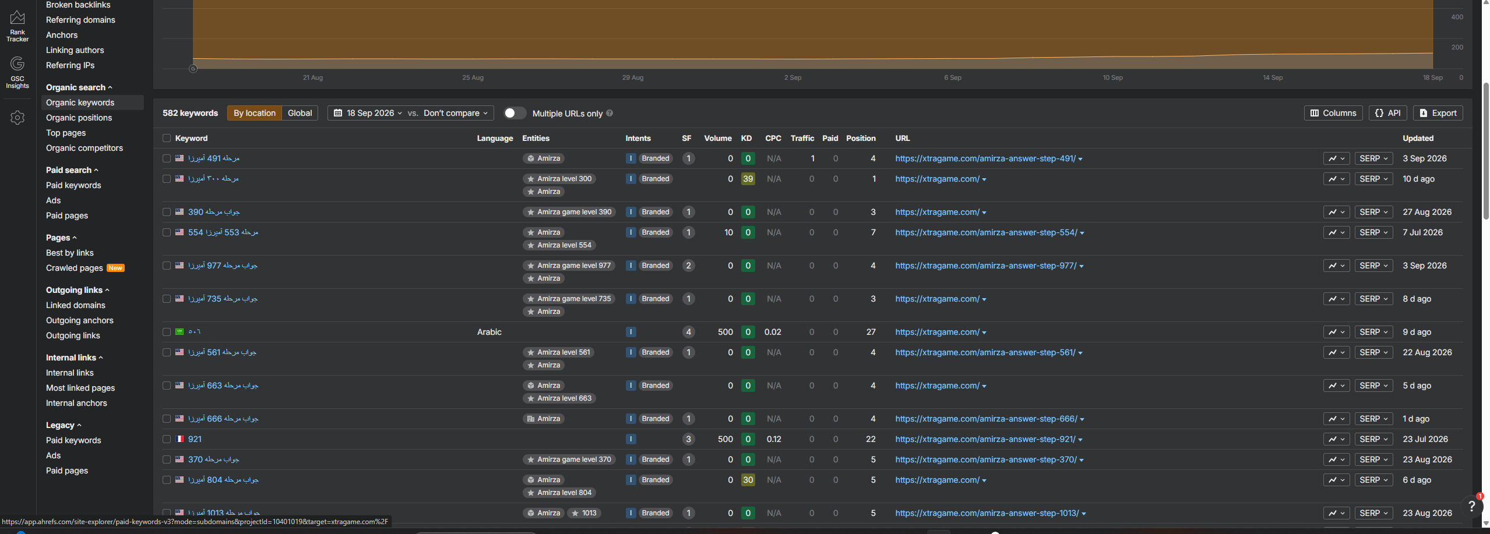Click the Amirza level 554 entity tag

pyautogui.click(x=559, y=245)
